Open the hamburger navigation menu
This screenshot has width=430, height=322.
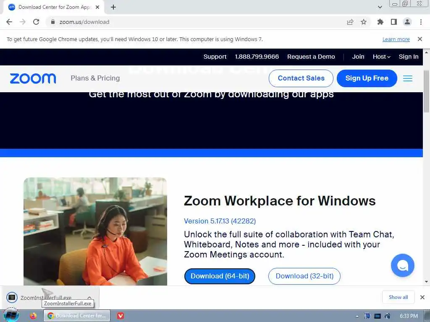tap(407, 78)
